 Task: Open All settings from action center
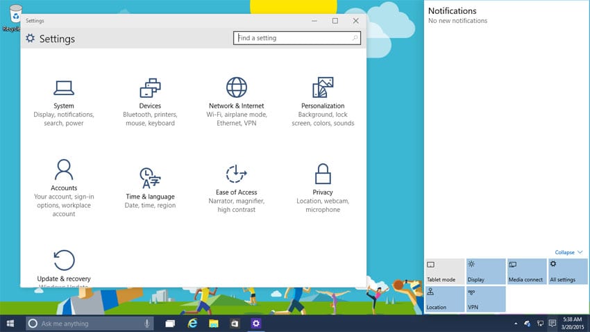[x=567, y=271]
